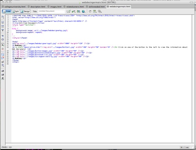Click the background-repeat CSS line
The width and height of the screenshot is (196, 150).
click(29, 32)
